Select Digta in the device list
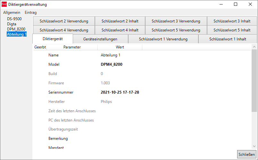This screenshot has width=258, height=160. click(12, 24)
